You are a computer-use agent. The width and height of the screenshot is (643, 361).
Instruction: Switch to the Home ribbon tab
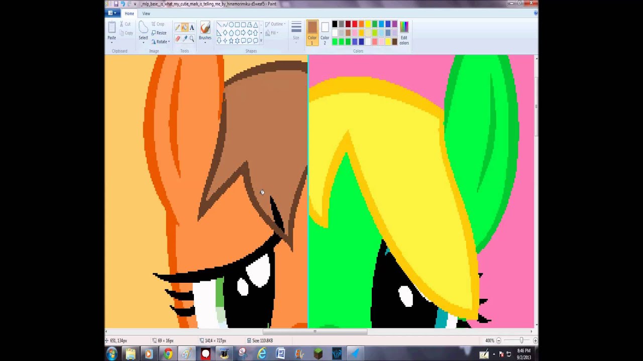129,14
